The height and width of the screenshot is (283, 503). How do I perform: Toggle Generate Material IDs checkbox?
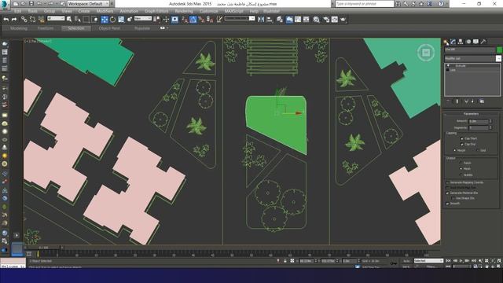pos(447,193)
